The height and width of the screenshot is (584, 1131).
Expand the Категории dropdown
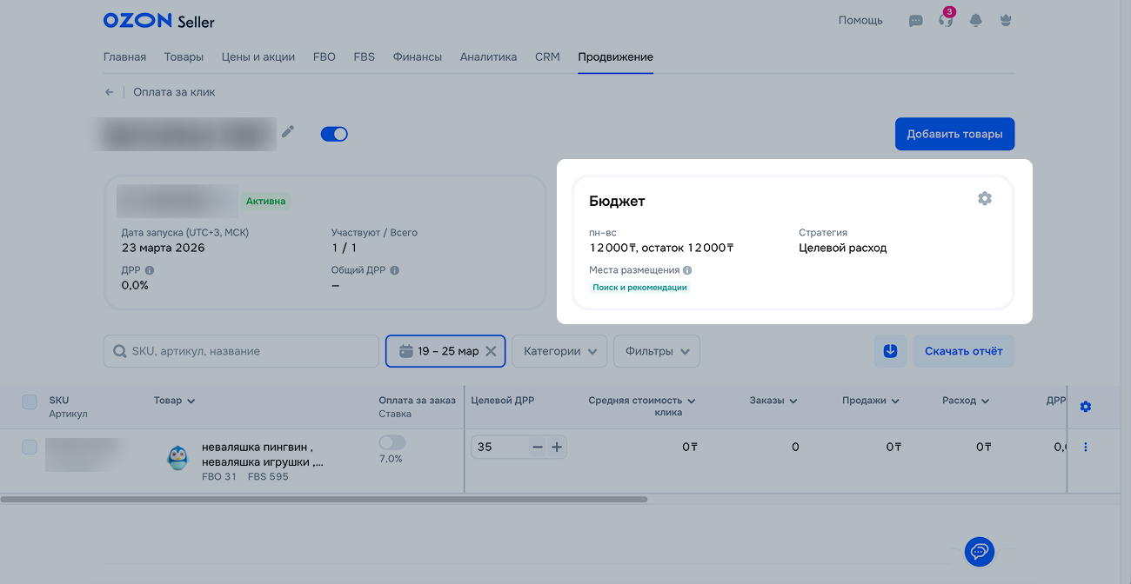[559, 351]
